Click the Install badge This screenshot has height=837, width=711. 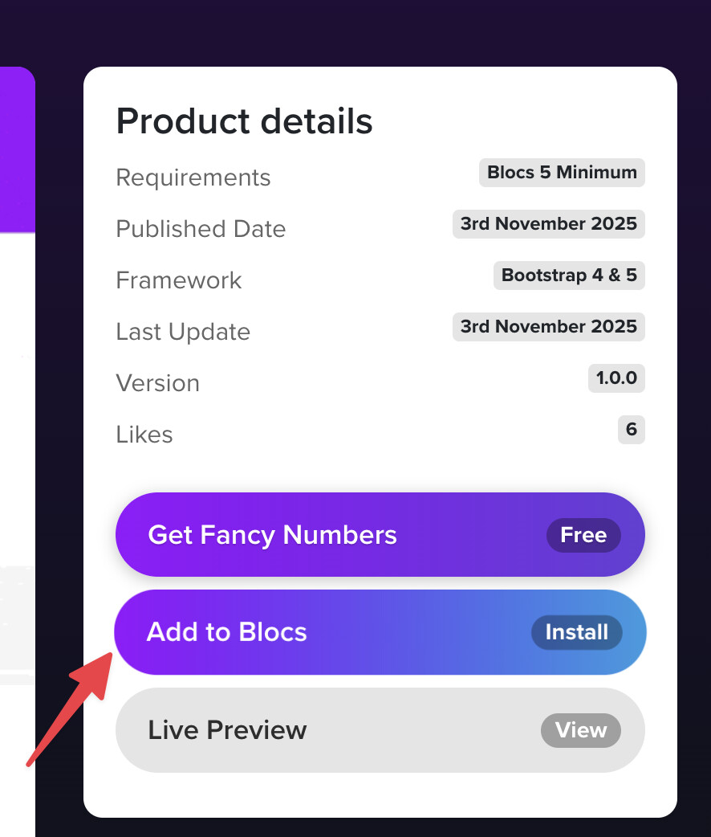576,632
